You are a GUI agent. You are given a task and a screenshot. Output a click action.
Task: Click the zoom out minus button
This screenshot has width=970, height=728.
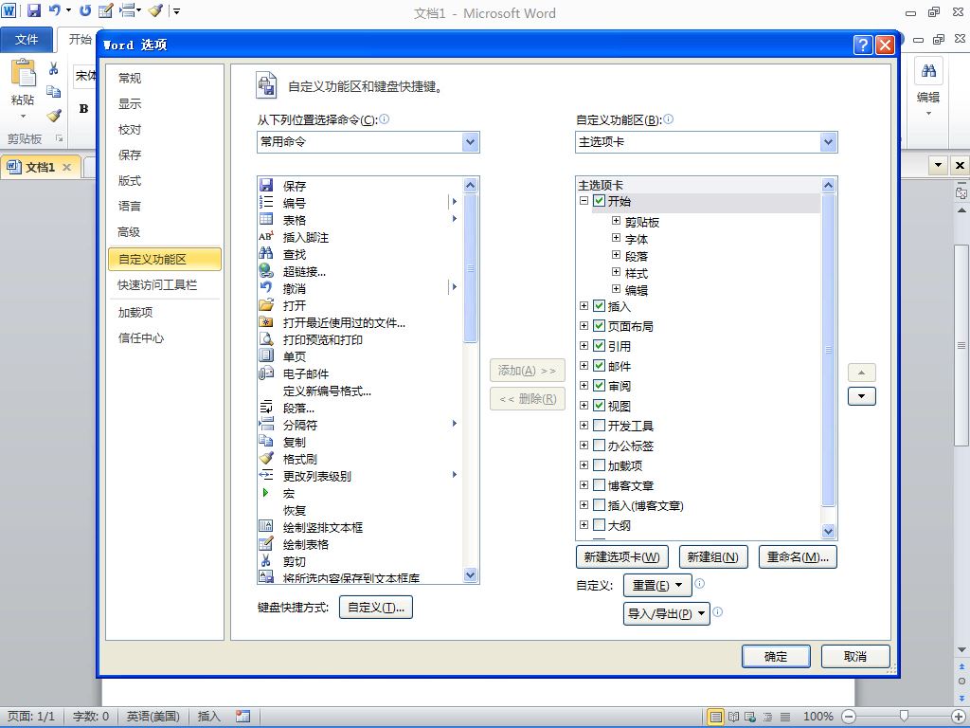849,717
